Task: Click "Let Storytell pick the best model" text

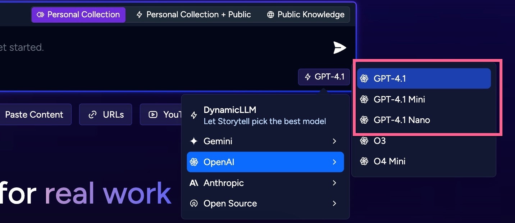Action: pyautogui.click(x=265, y=121)
